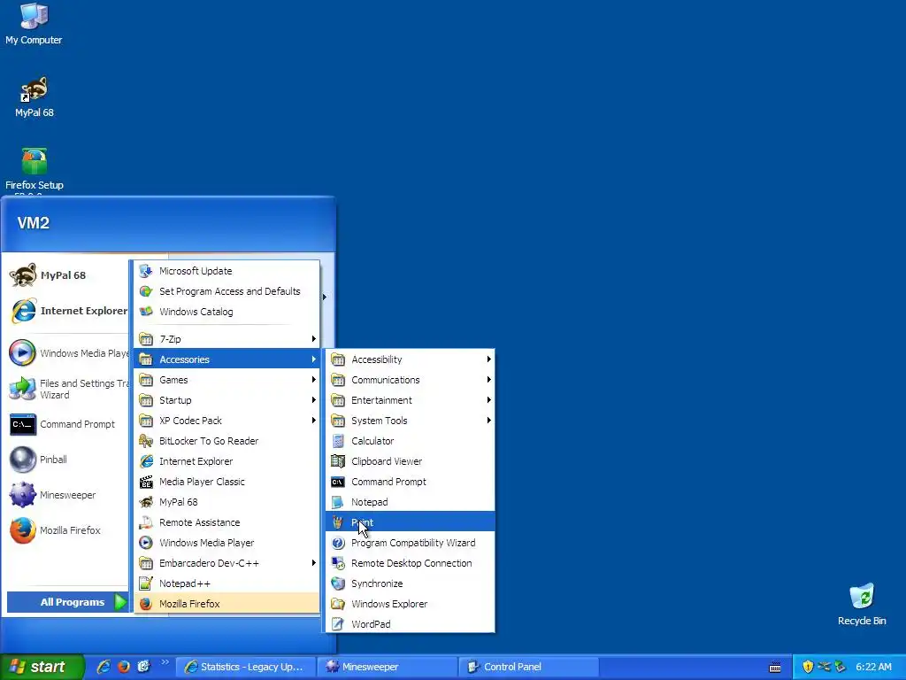
Task: Expand the Accessibility submenu
Action: point(411,359)
